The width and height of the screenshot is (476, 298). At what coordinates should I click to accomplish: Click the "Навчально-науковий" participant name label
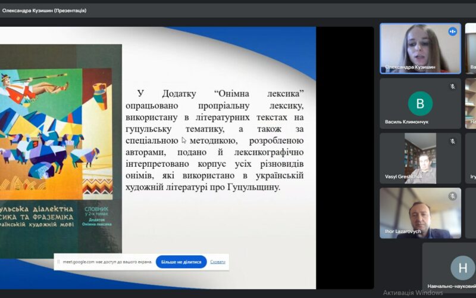click(x=450, y=286)
